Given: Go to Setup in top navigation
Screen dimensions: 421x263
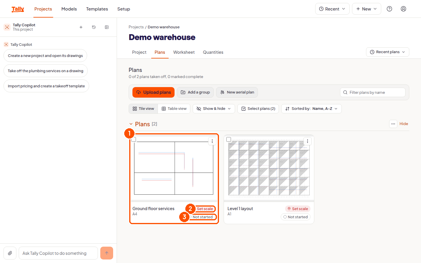Looking at the screenshot, I should pos(124,9).
